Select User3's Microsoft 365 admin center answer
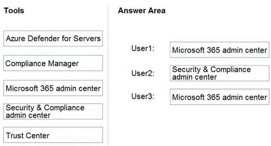The width and height of the screenshot is (271, 146). [x=220, y=97]
